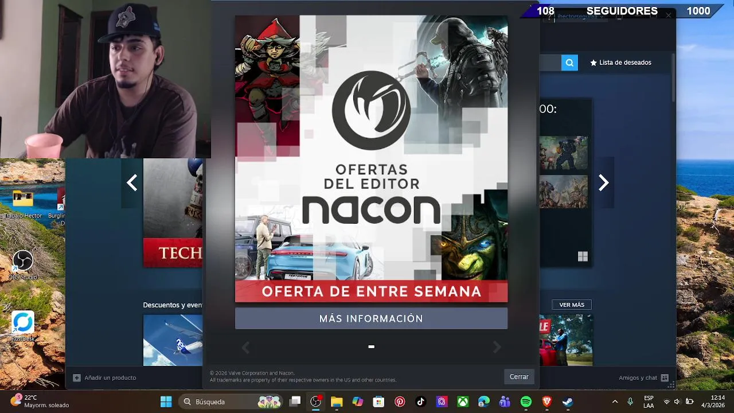The image size is (734, 413).
Task: Click the Más Información button
Action: 371,318
